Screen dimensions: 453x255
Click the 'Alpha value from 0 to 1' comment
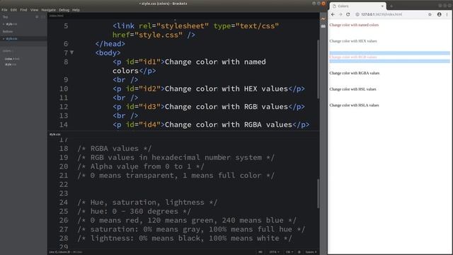click(x=141, y=166)
